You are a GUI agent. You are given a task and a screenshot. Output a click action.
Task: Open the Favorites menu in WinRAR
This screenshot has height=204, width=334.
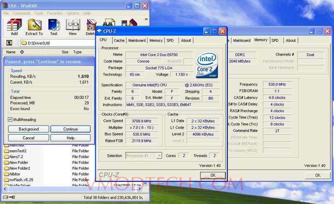(x=55, y=13)
